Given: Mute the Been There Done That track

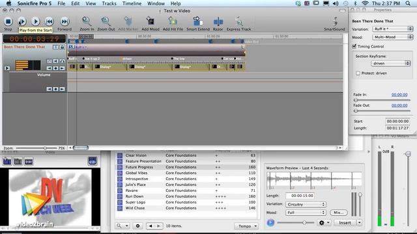Looking at the screenshot, I should tap(55, 61).
